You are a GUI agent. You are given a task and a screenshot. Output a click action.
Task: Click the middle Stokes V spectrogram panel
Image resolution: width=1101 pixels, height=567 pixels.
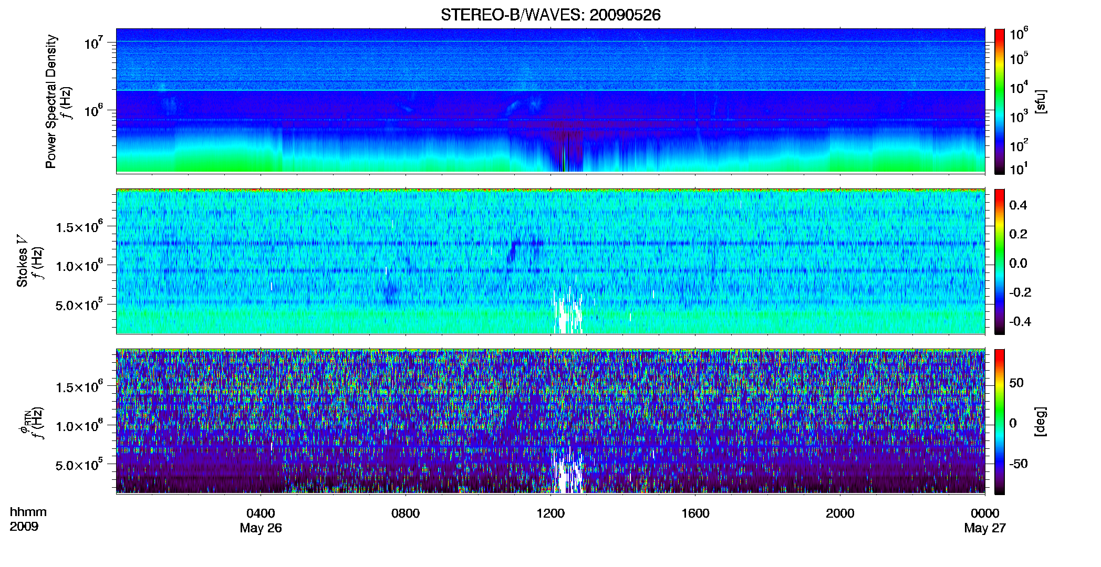click(550, 261)
